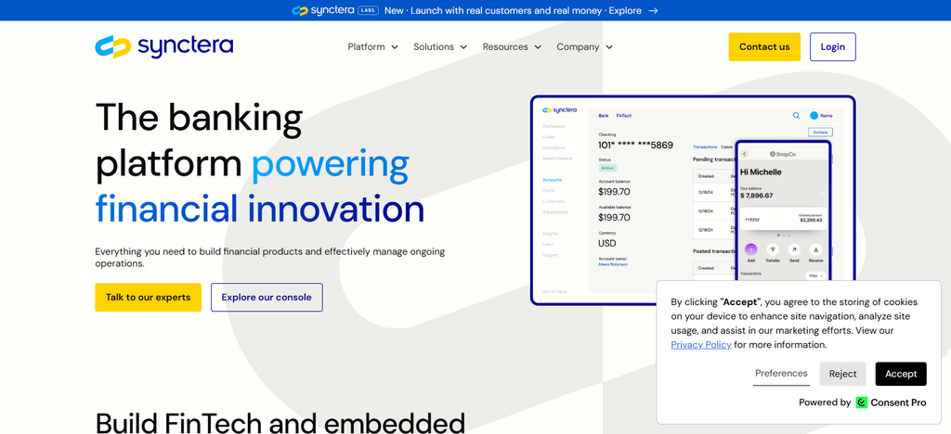Tap the purple Add icon in phone preview
The height and width of the screenshot is (434, 951).
coord(750,249)
